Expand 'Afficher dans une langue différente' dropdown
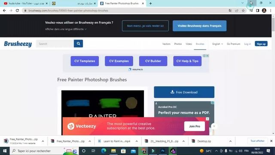The height and width of the screenshot is (155, 275). tap(66, 29)
